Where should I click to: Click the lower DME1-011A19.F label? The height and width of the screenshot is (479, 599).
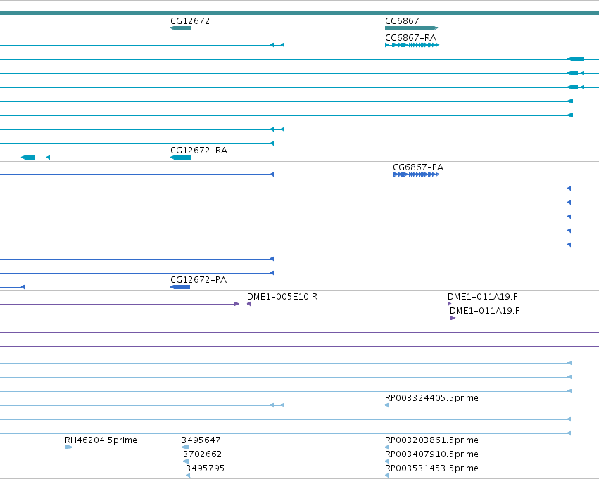click(484, 311)
